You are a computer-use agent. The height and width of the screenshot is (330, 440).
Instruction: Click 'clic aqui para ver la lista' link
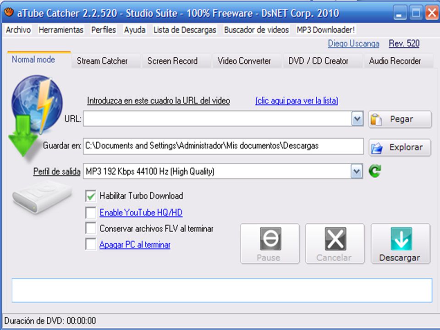point(297,100)
